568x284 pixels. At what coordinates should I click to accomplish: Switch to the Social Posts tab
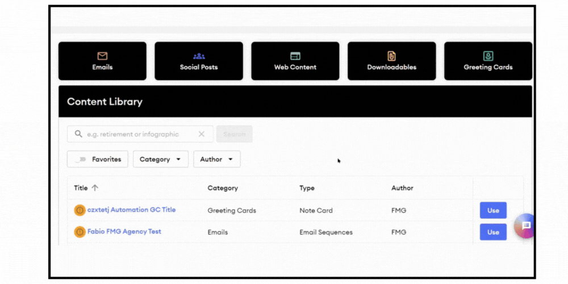point(199,61)
